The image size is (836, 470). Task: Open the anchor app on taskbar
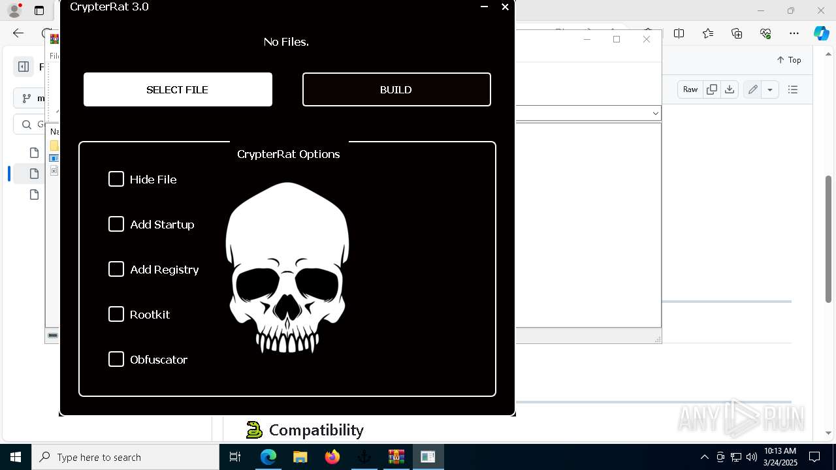364,457
